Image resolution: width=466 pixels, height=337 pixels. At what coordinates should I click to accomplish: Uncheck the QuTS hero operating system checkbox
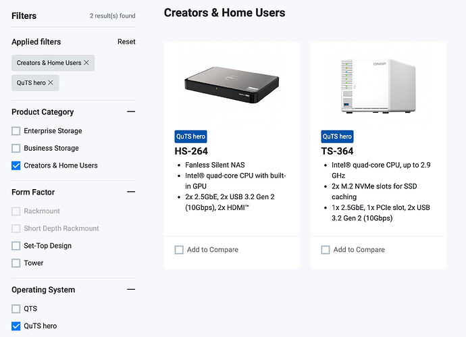click(16, 326)
